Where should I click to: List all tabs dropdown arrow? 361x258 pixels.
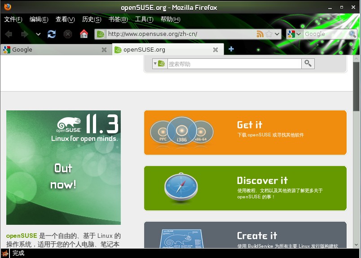click(x=353, y=49)
